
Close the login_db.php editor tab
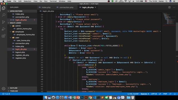pyautogui.click(x=95, y=7)
